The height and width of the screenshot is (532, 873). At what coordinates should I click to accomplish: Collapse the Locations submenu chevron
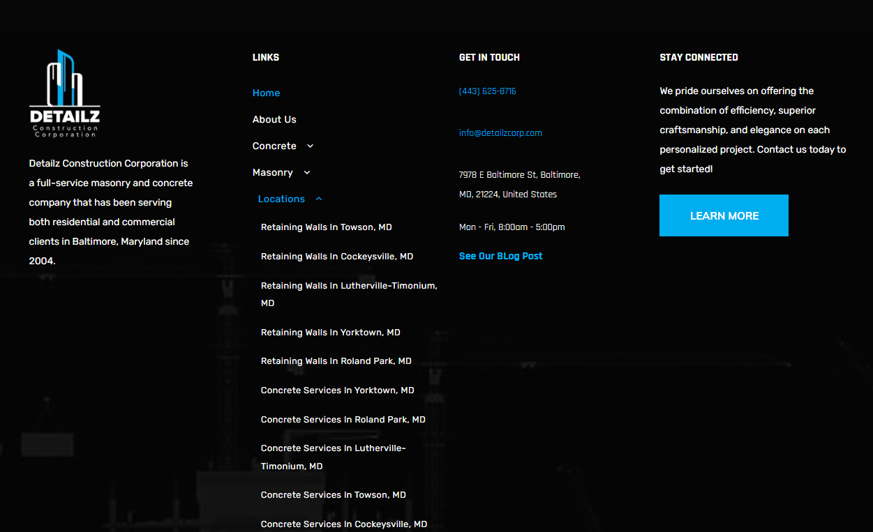coord(319,199)
